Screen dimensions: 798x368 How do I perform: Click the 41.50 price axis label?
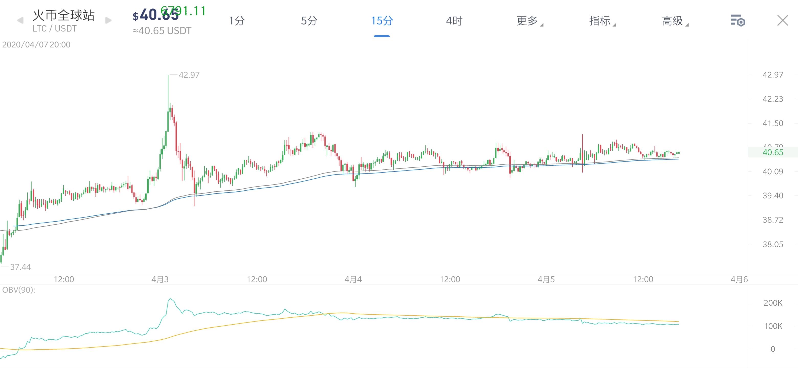click(x=773, y=123)
